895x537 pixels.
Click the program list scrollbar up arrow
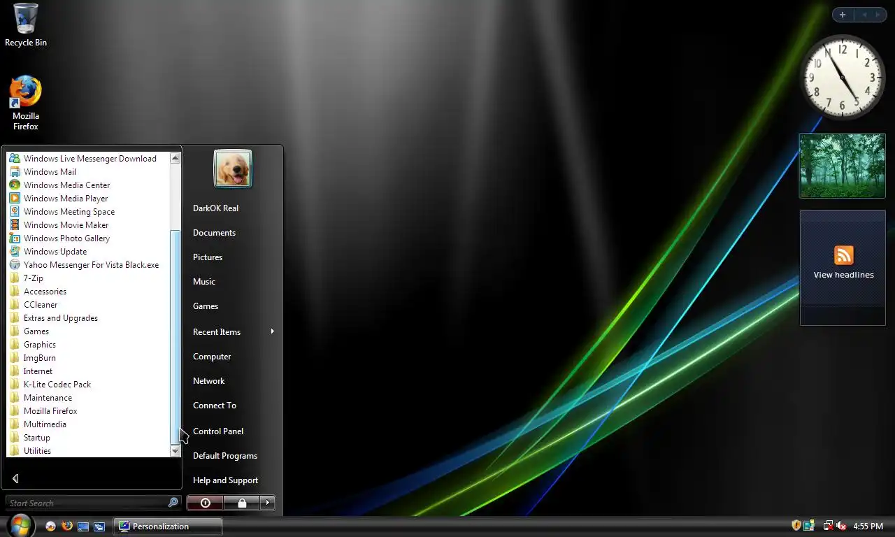(x=175, y=158)
